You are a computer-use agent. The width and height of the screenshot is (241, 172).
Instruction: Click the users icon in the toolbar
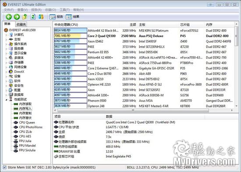[x=41, y=17]
